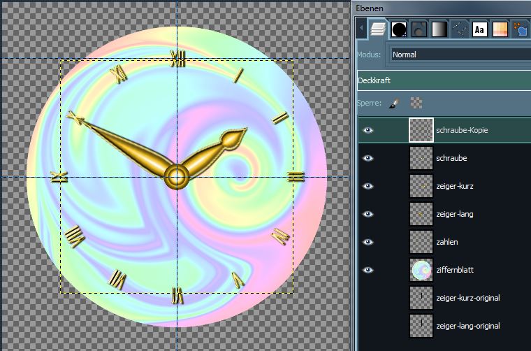
Task: Hide the schraube-Kopie layer
Action: [368, 130]
